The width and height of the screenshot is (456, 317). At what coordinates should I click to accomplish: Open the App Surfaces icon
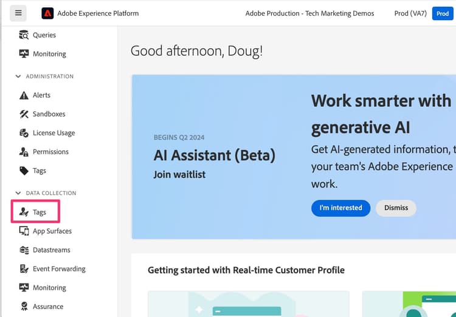pyautogui.click(x=24, y=231)
